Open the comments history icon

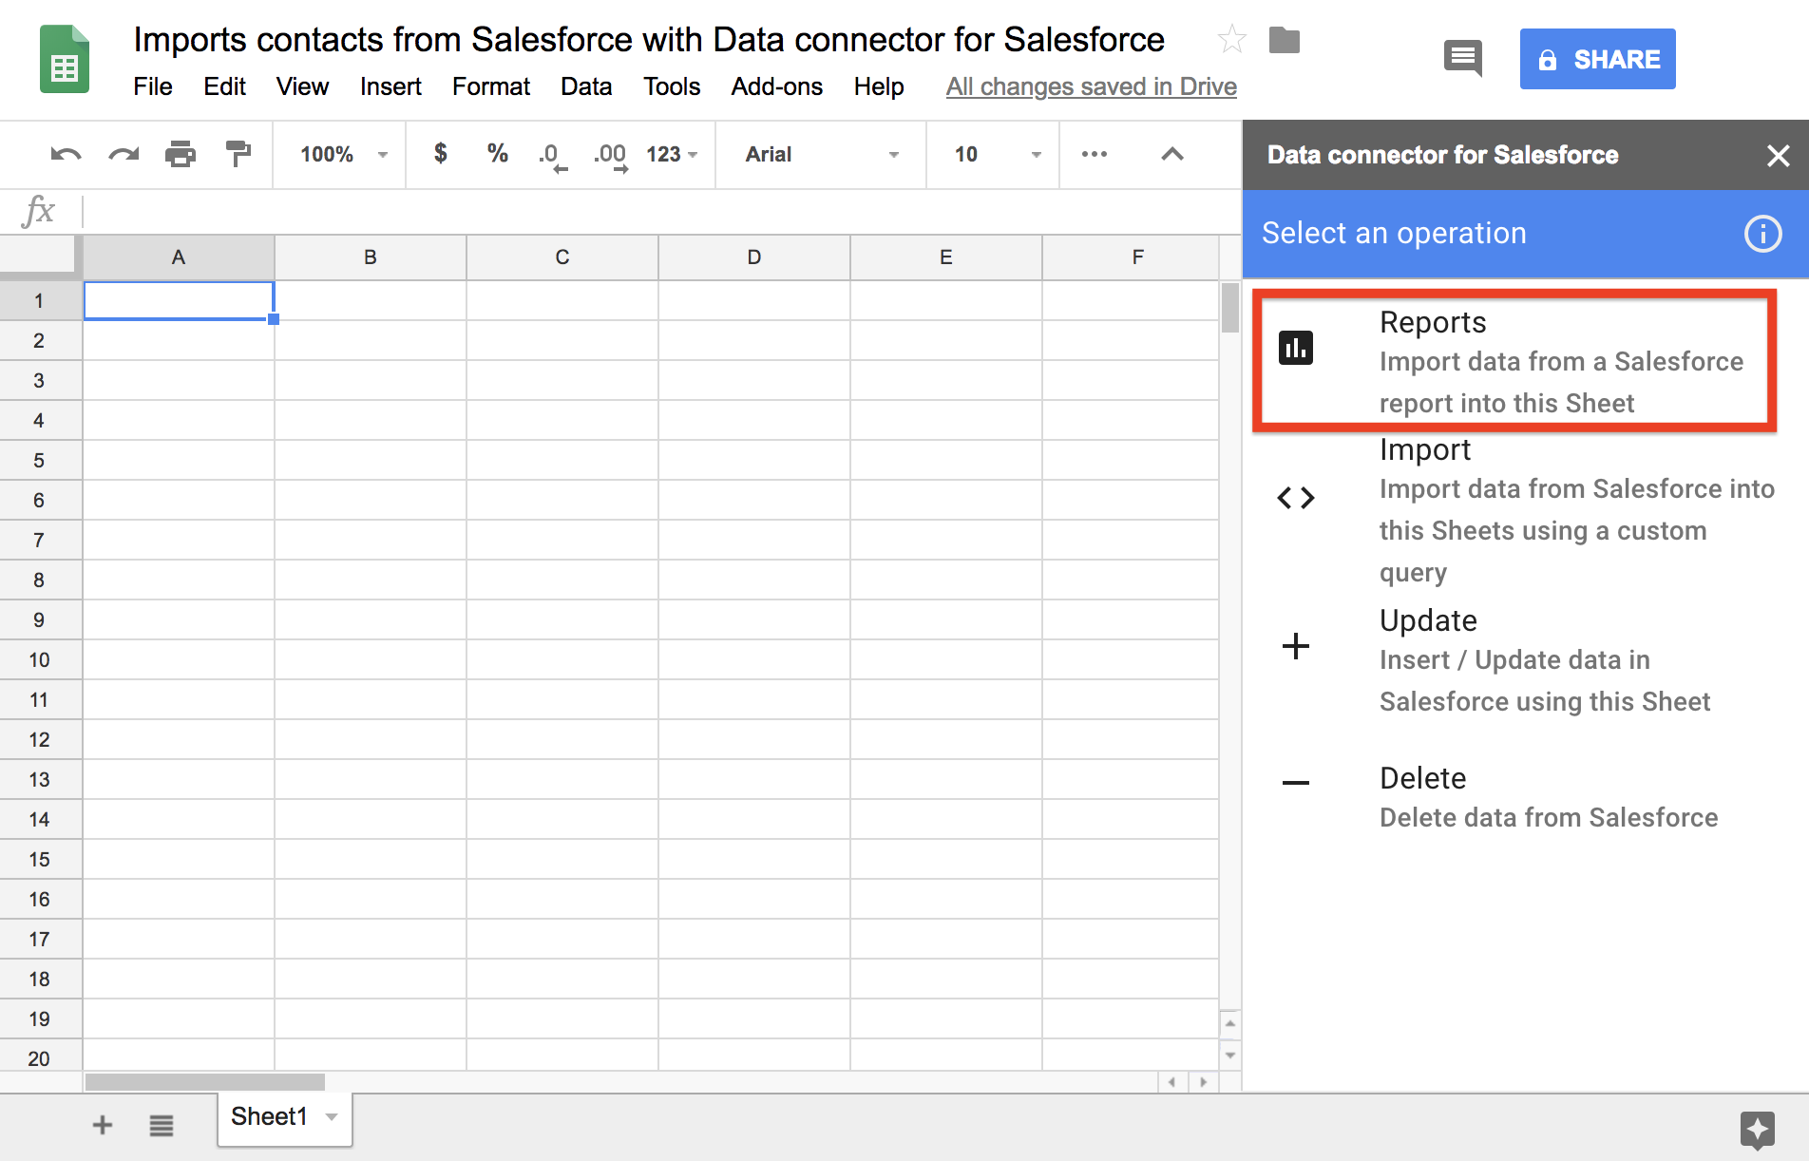(x=1462, y=59)
